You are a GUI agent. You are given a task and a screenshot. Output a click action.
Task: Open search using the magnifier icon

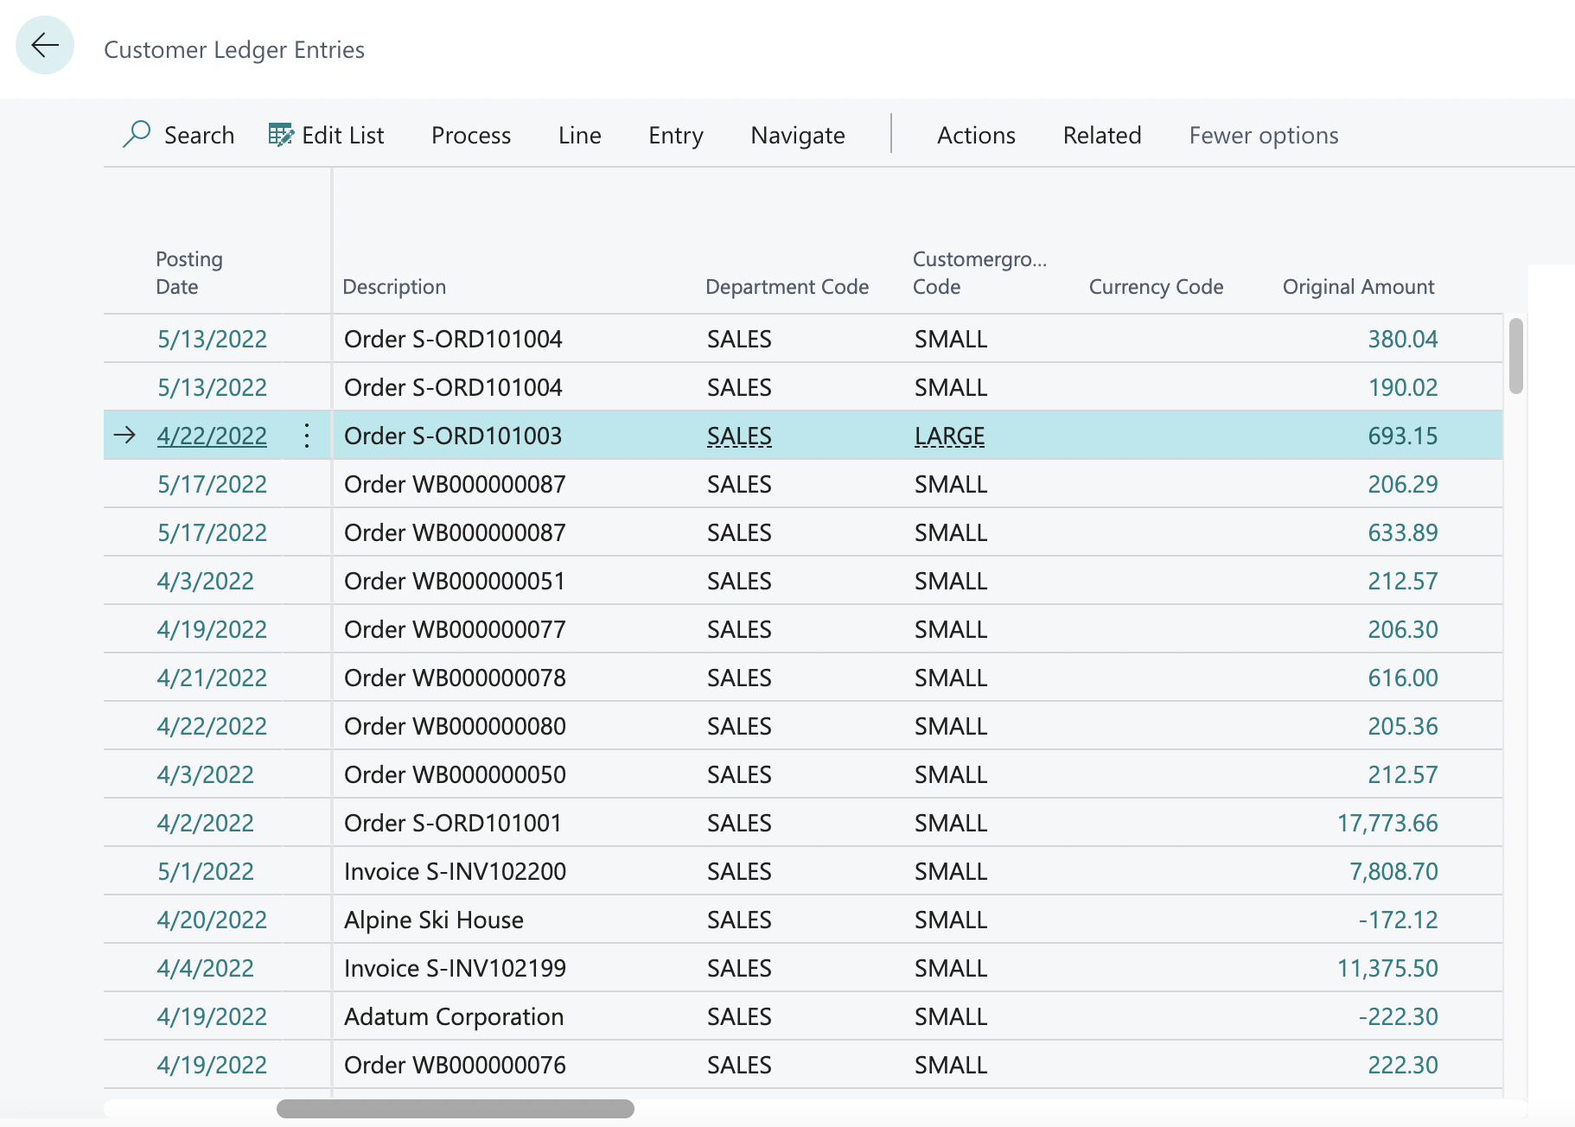click(137, 135)
